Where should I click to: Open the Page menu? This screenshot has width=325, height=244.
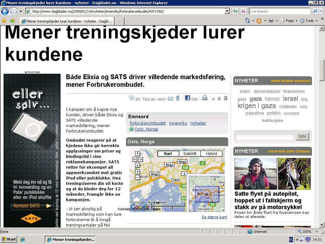coord(289,21)
